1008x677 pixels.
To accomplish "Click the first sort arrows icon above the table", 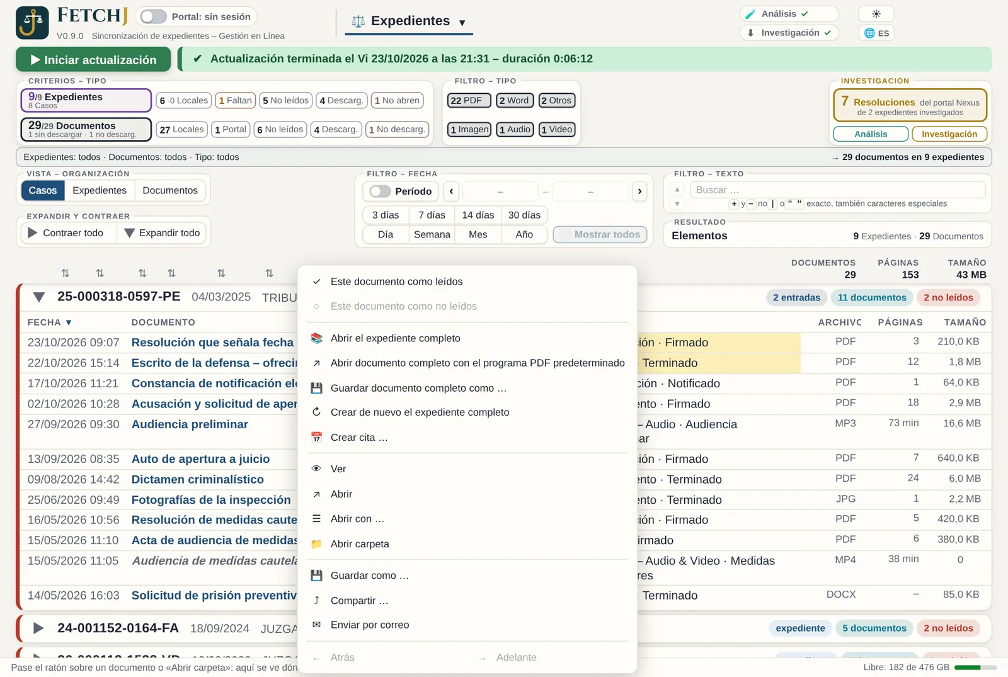I will (x=66, y=273).
